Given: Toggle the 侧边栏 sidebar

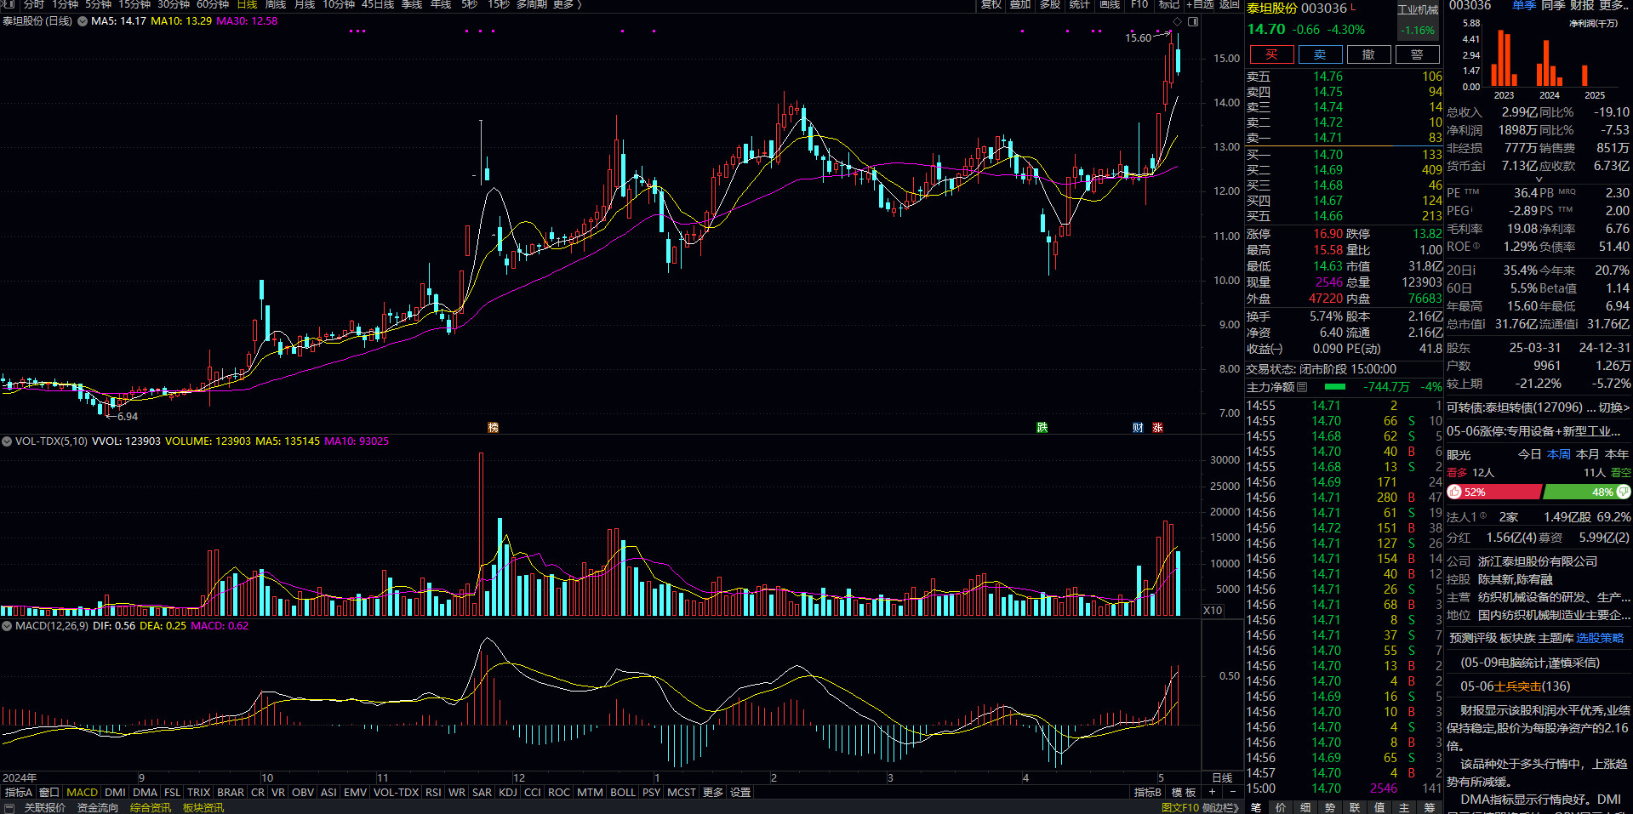Looking at the screenshot, I should point(1221,807).
